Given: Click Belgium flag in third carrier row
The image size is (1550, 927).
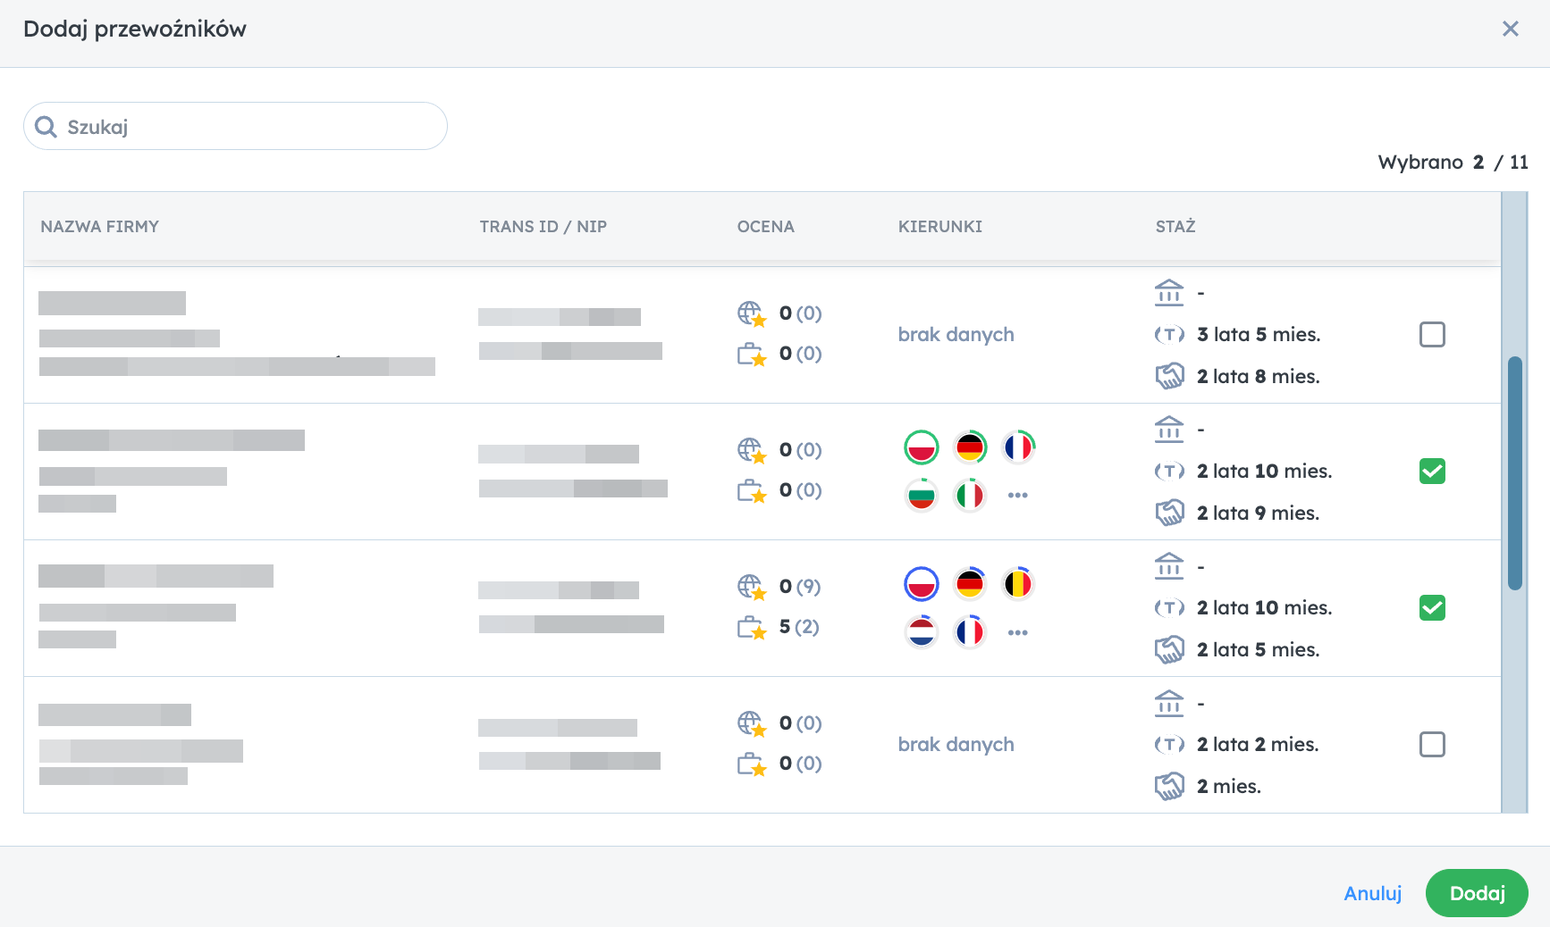Looking at the screenshot, I should (1018, 584).
